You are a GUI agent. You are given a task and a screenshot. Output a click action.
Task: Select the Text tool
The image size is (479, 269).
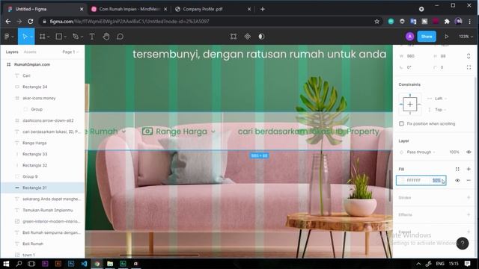click(x=91, y=37)
